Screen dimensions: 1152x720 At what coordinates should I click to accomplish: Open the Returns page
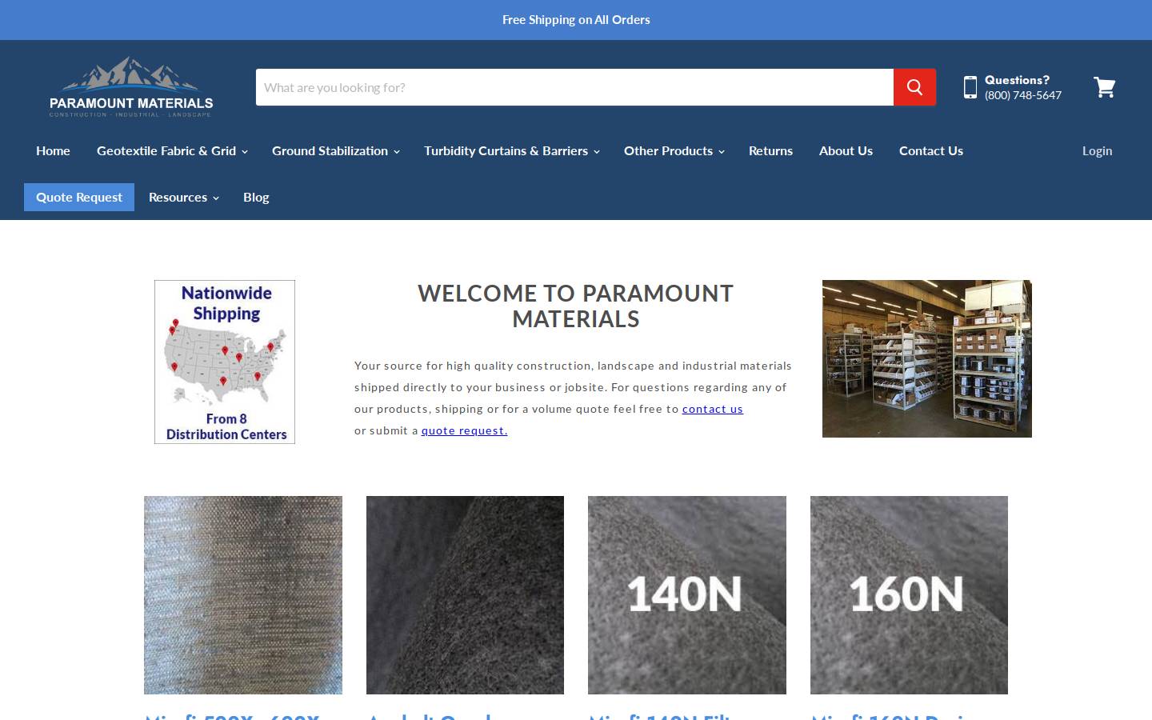[x=770, y=150]
